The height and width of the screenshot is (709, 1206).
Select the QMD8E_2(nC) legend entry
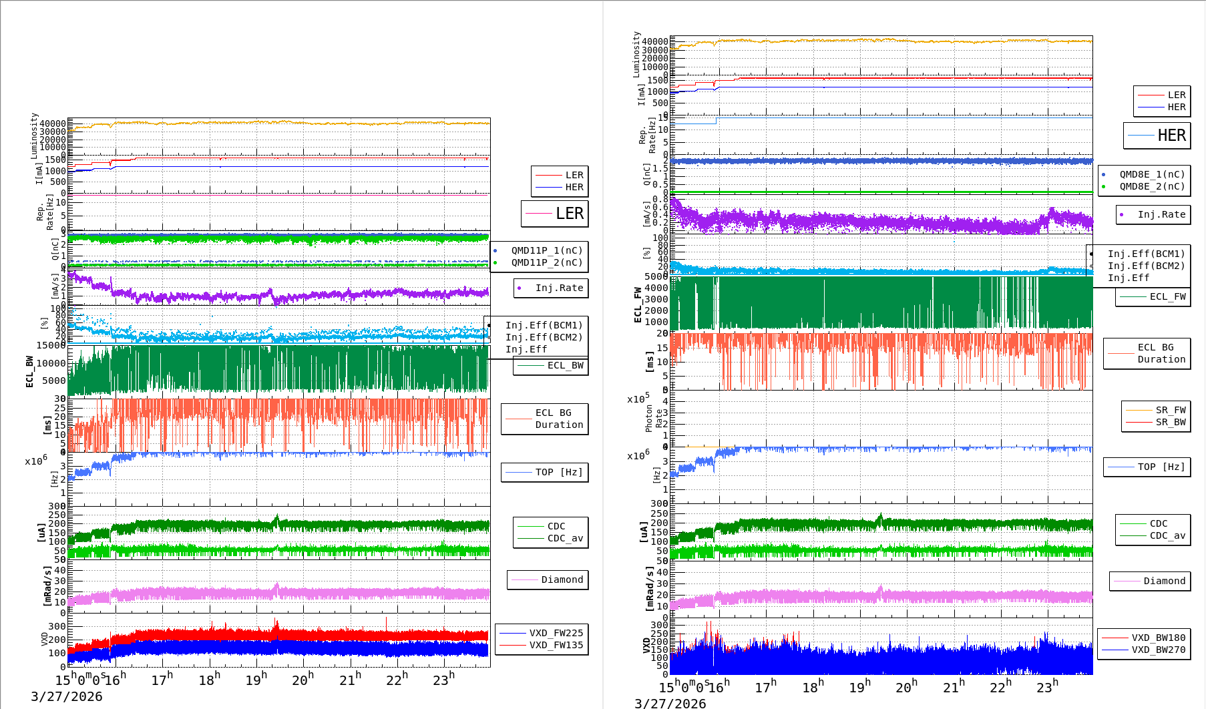click(x=1151, y=186)
